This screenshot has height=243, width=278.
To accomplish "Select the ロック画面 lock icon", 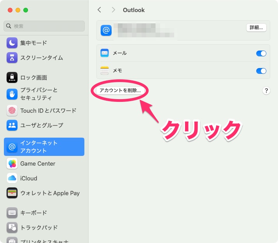I will (x=12, y=77).
